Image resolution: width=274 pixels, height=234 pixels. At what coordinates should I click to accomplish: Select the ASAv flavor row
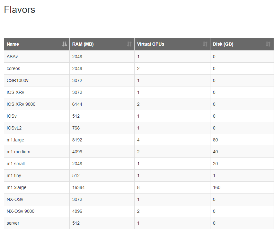(x=139, y=57)
